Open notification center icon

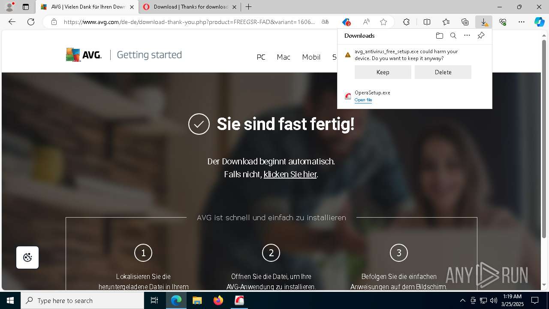coord(535,300)
